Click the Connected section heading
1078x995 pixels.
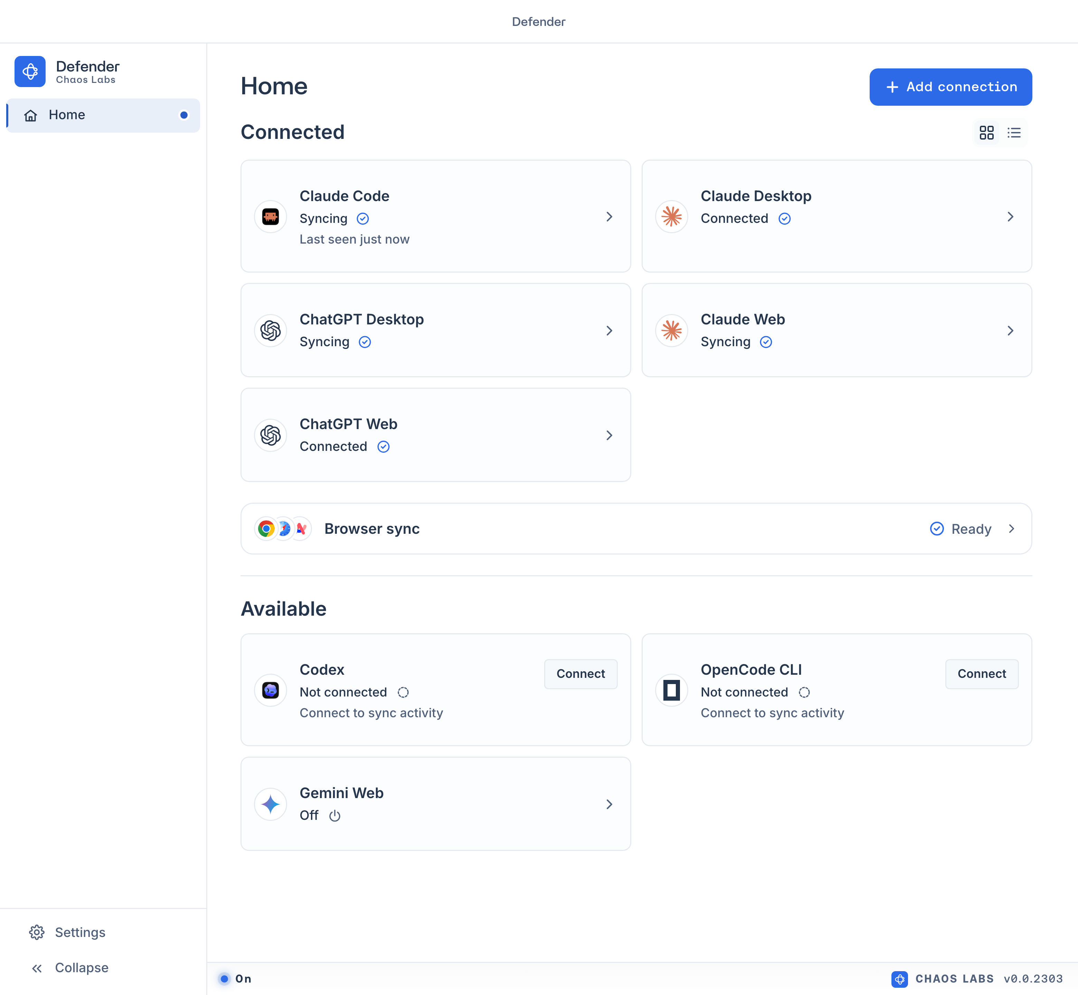[292, 132]
